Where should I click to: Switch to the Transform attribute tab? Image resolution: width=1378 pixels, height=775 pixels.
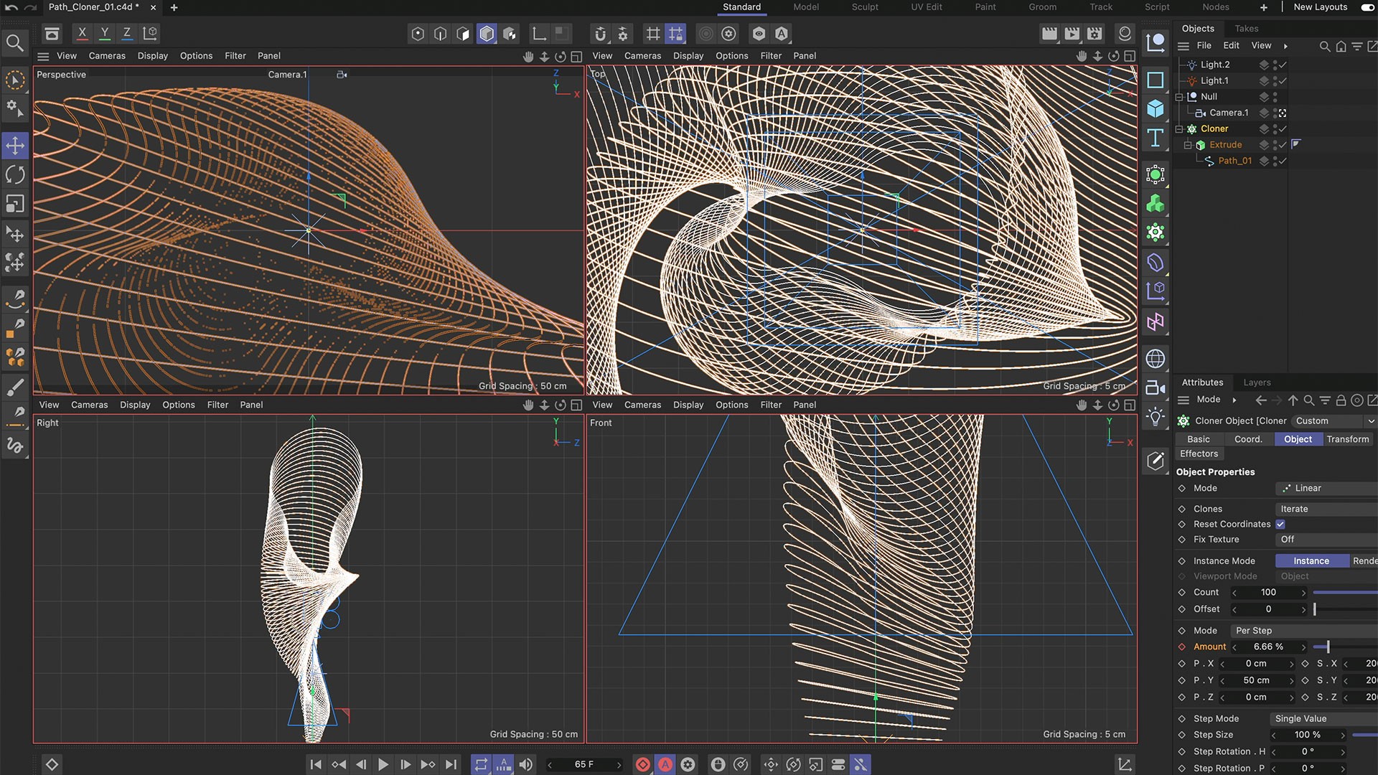[x=1347, y=439]
